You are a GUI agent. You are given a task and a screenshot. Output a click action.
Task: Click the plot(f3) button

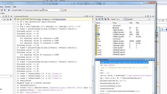128,19
